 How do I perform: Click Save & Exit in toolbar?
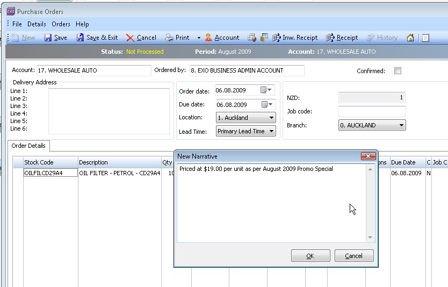point(97,38)
